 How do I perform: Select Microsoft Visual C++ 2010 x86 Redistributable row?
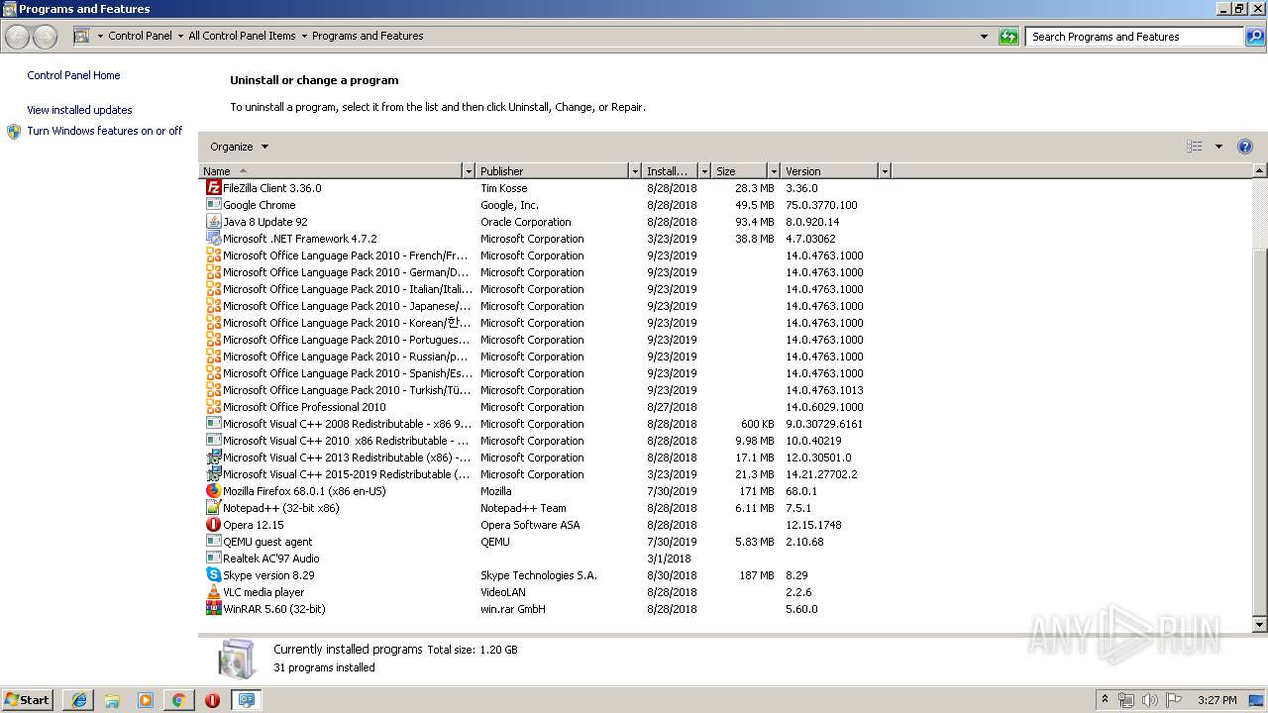(535, 440)
